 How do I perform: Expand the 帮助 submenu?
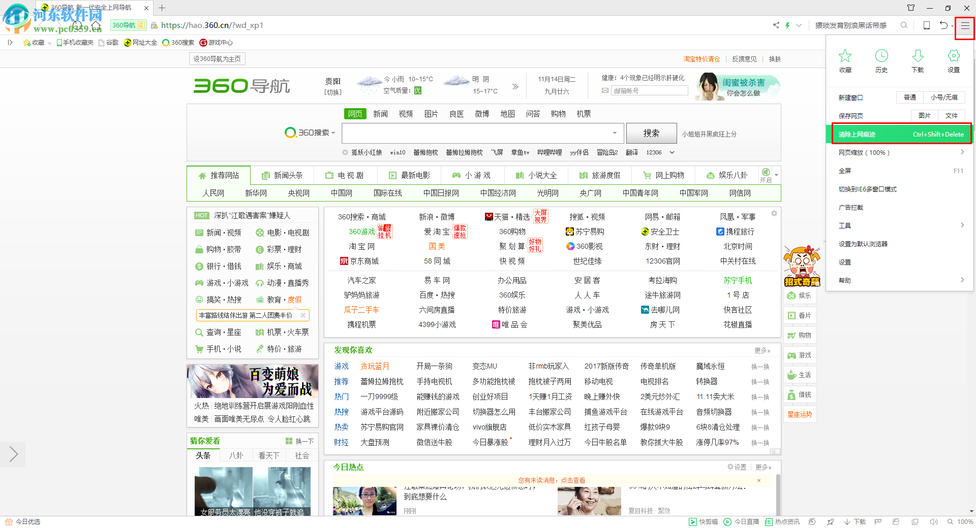tap(962, 280)
